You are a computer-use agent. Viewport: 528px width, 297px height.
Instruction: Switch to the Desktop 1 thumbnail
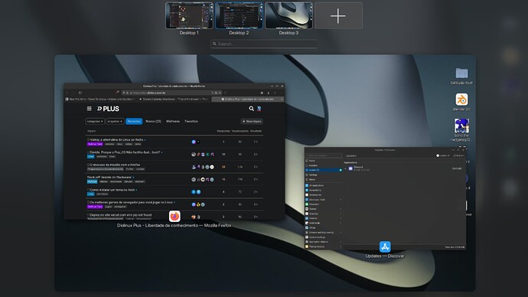(x=189, y=16)
